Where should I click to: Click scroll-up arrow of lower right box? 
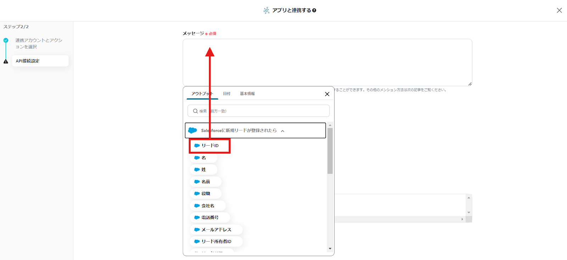[468, 198]
